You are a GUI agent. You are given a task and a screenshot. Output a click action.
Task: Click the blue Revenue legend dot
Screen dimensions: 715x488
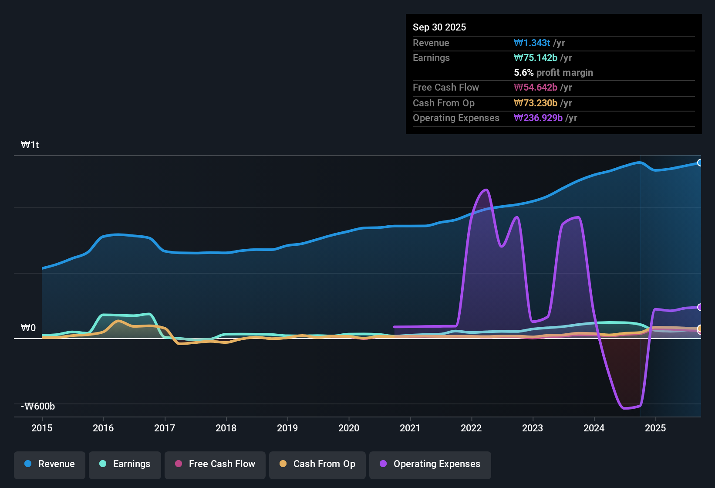click(x=27, y=464)
